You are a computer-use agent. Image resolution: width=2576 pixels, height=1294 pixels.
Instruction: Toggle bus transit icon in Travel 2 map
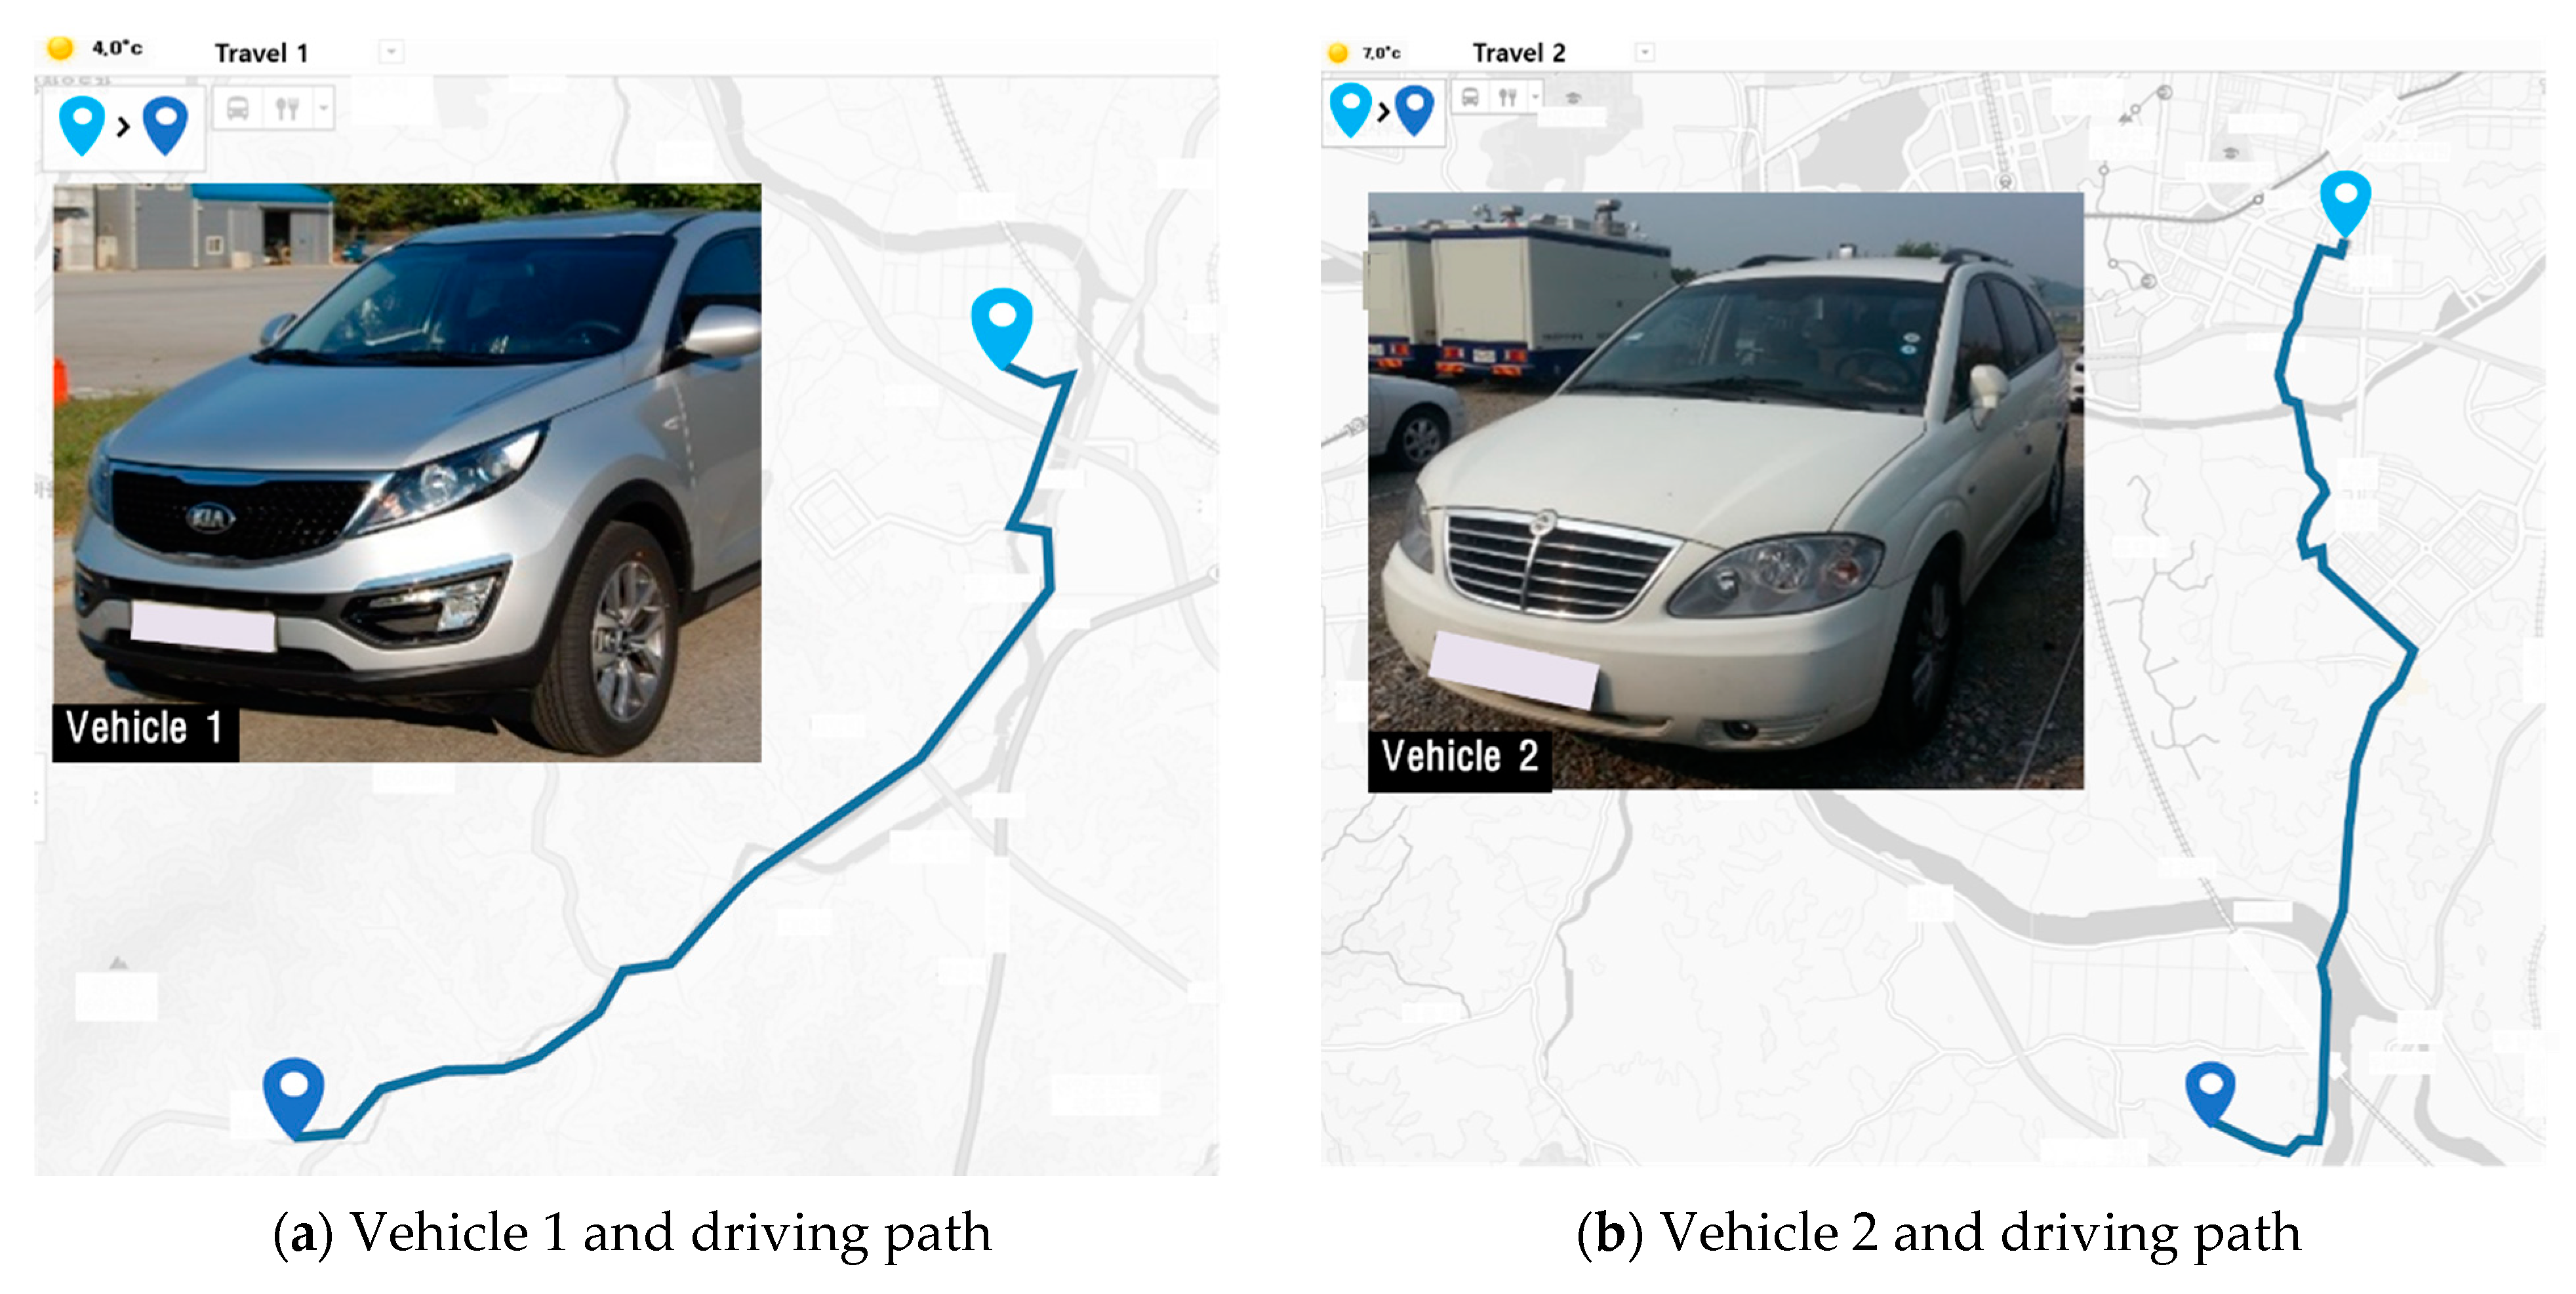click(1470, 97)
